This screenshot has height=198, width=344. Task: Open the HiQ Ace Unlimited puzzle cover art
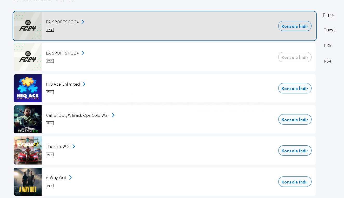28,88
